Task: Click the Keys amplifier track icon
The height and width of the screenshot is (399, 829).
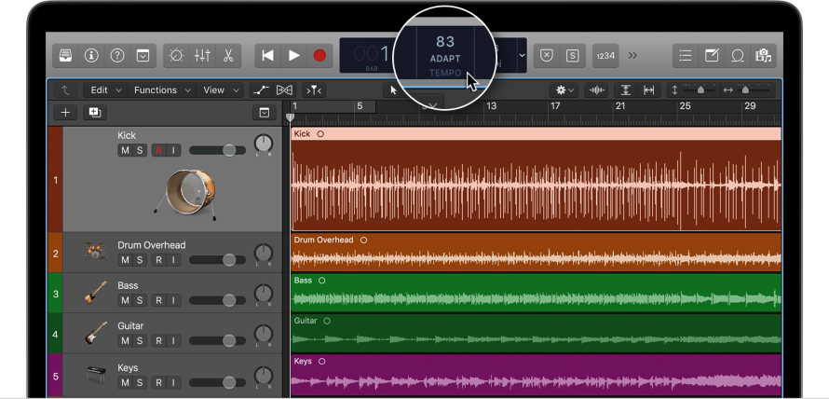Action: [x=95, y=375]
